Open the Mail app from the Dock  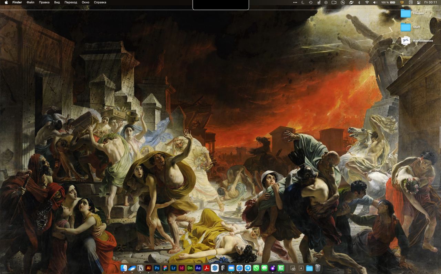pos(231,268)
